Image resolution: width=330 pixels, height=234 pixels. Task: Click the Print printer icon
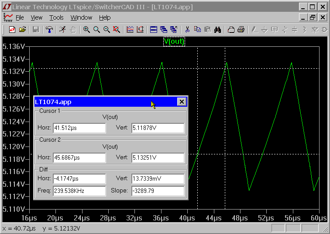241,29
